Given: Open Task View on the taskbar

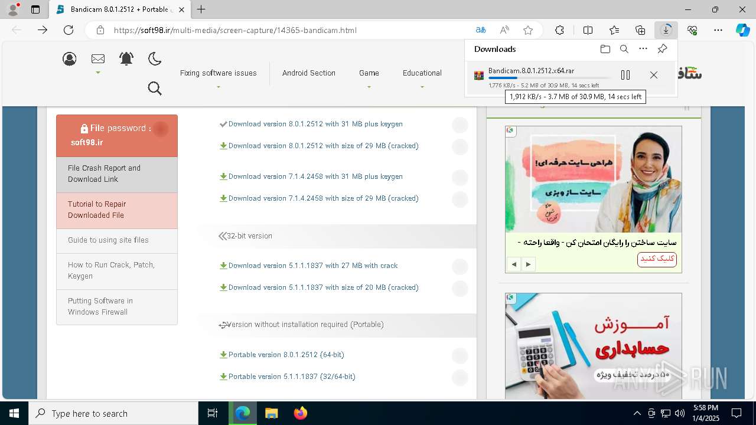Looking at the screenshot, I should 213,413.
